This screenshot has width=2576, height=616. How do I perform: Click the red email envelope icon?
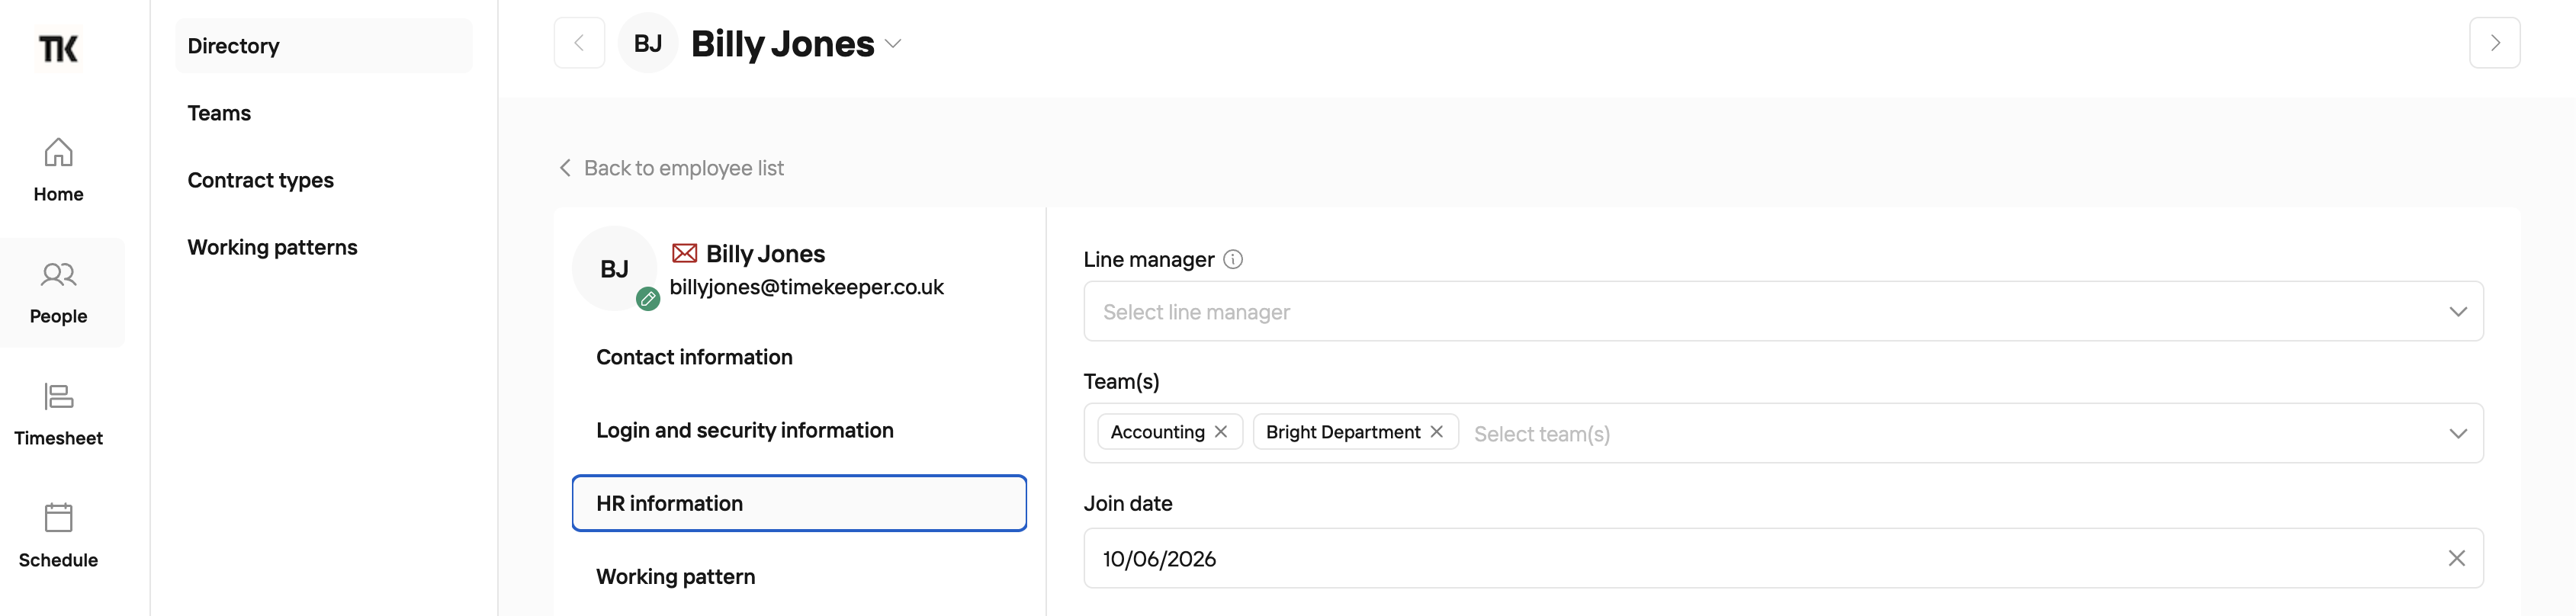(x=684, y=254)
